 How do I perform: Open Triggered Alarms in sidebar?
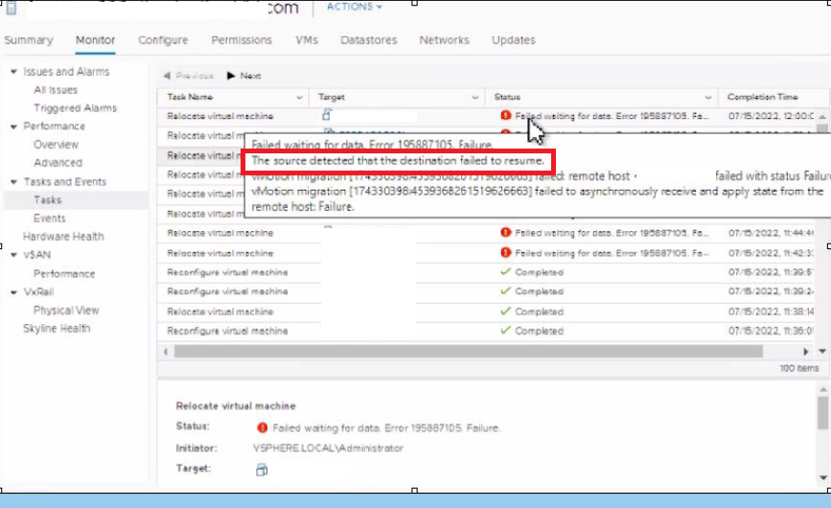coord(76,108)
